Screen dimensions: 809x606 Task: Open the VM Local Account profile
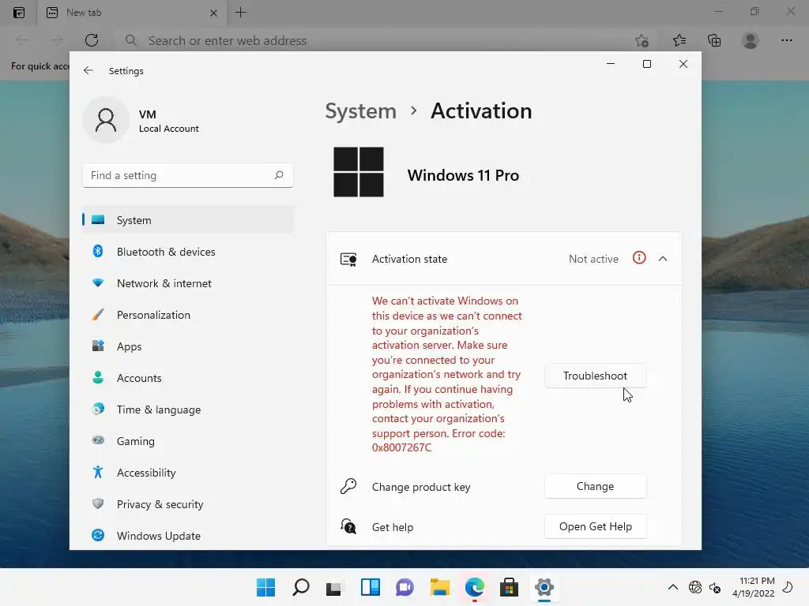pyautogui.click(x=141, y=121)
